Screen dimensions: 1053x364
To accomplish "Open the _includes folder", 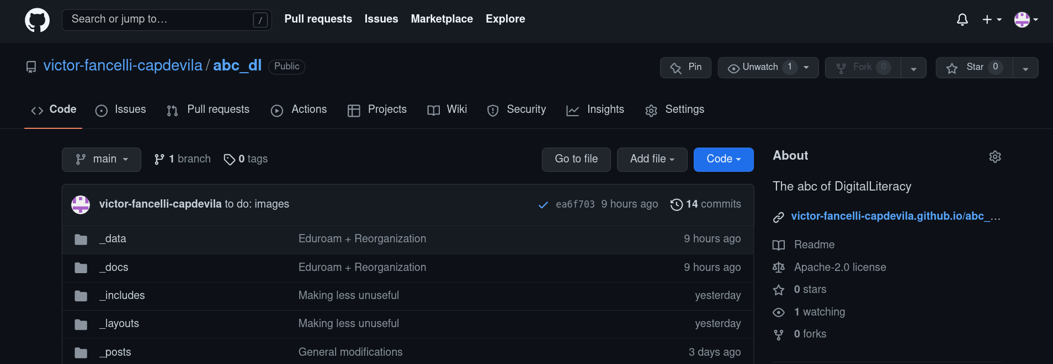I will tap(122, 295).
